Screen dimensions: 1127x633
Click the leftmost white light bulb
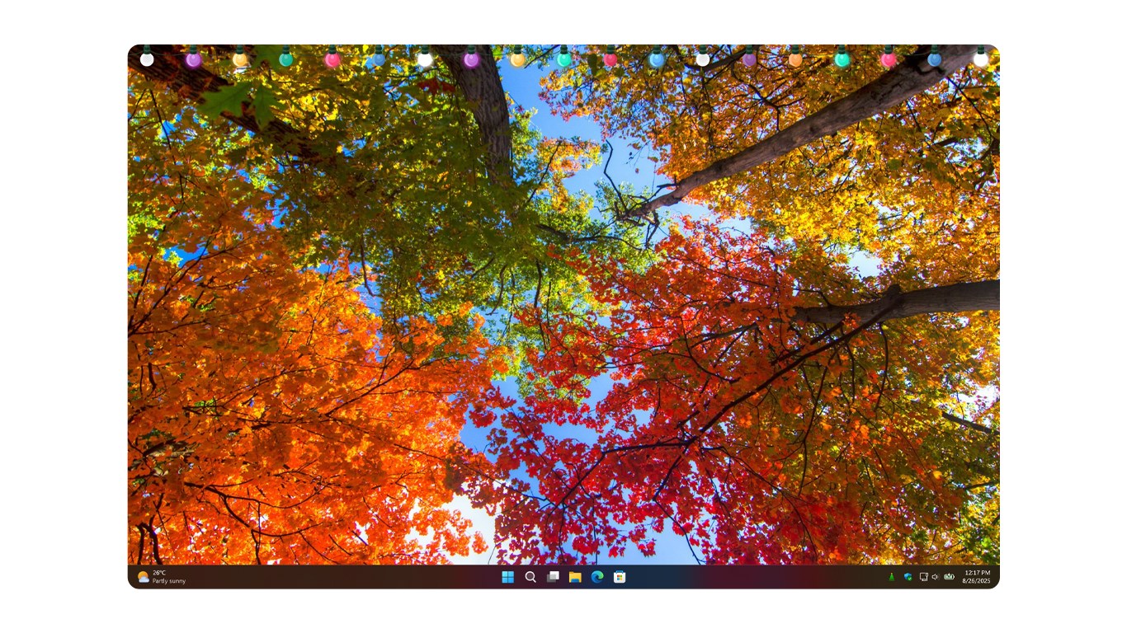coord(147,59)
